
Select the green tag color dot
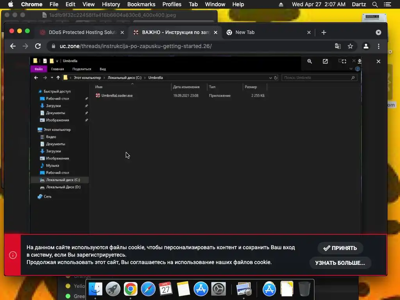[68, 296]
